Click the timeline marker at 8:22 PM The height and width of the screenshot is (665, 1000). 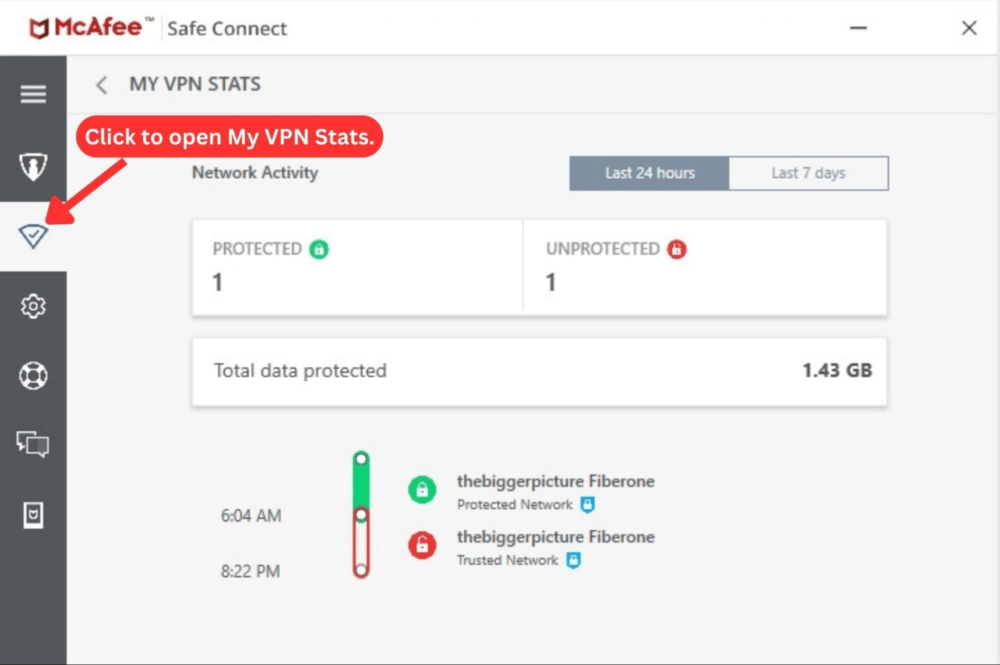point(361,570)
